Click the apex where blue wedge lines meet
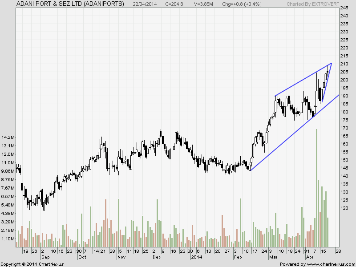This screenshot has height=267, width=356. tap(332, 63)
